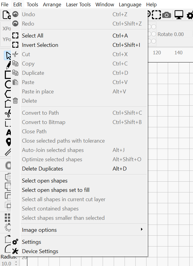Click the Select All dashed-square icon

point(15,36)
